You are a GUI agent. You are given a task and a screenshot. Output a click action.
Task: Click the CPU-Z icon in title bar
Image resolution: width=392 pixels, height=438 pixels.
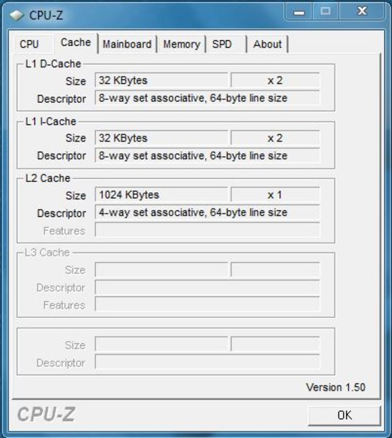(x=17, y=15)
